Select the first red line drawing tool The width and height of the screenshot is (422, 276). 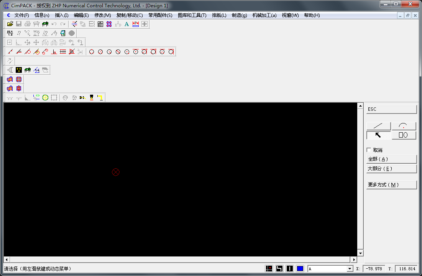(10, 52)
